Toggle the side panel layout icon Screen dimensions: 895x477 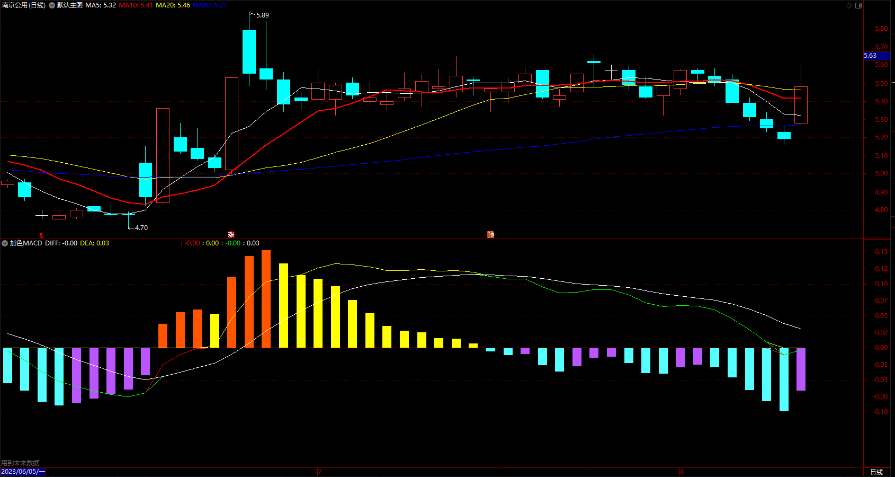coord(858,5)
